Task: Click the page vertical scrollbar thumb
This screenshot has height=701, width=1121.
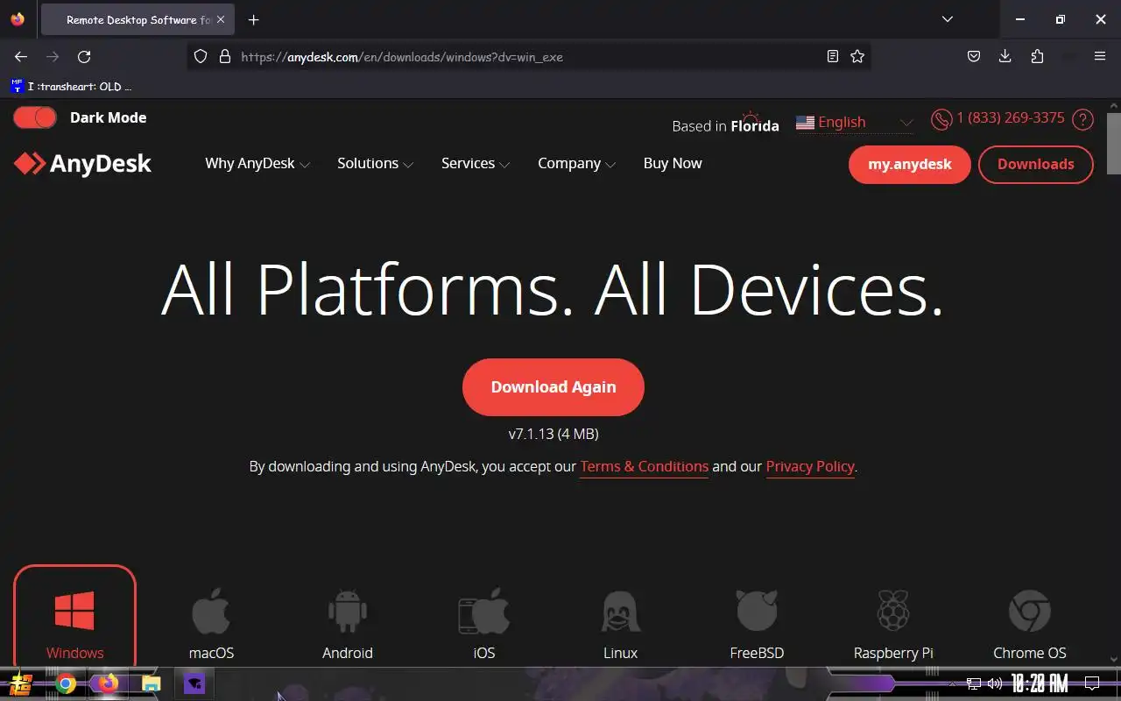Action: pyautogui.click(x=1113, y=144)
